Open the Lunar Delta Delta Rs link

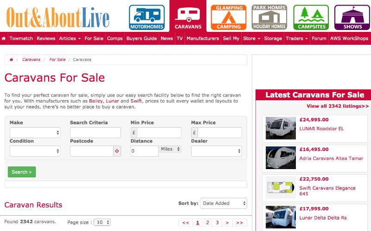click(323, 218)
